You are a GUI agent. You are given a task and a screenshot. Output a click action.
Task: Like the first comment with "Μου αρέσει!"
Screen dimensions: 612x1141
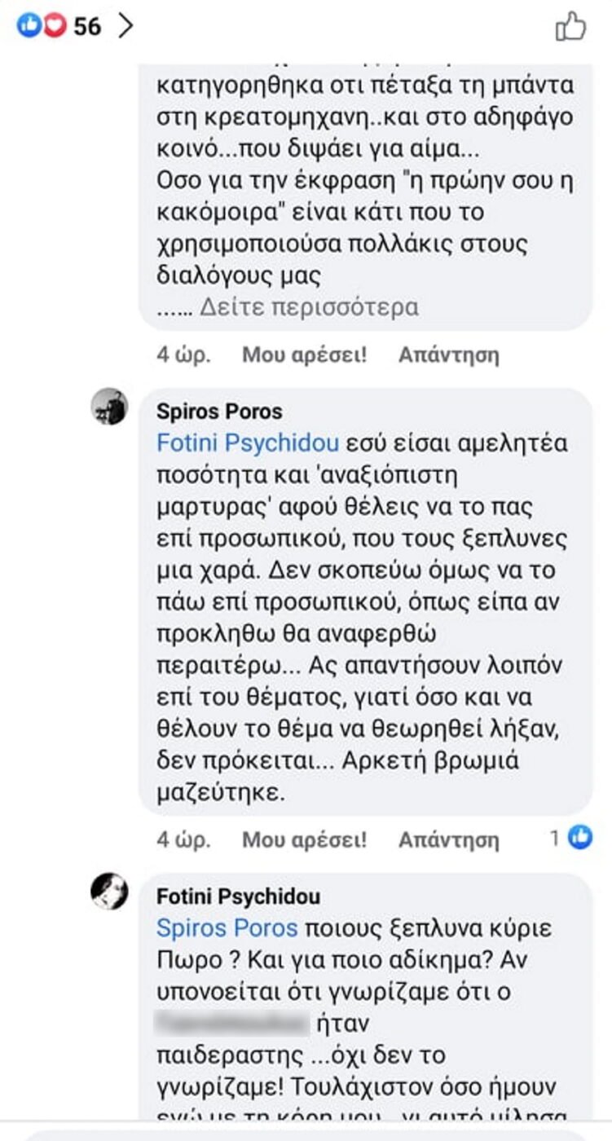tap(304, 355)
